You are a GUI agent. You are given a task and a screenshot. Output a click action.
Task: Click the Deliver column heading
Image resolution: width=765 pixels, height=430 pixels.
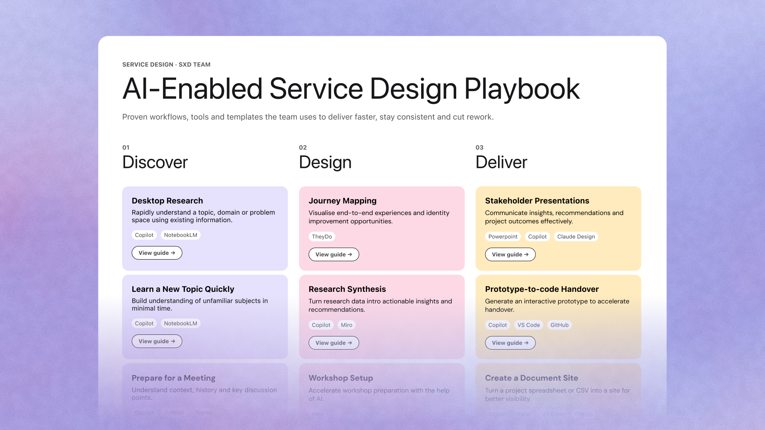tap(502, 162)
